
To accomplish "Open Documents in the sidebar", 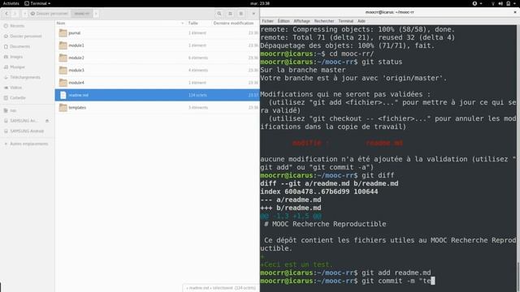I will [19, 46].
